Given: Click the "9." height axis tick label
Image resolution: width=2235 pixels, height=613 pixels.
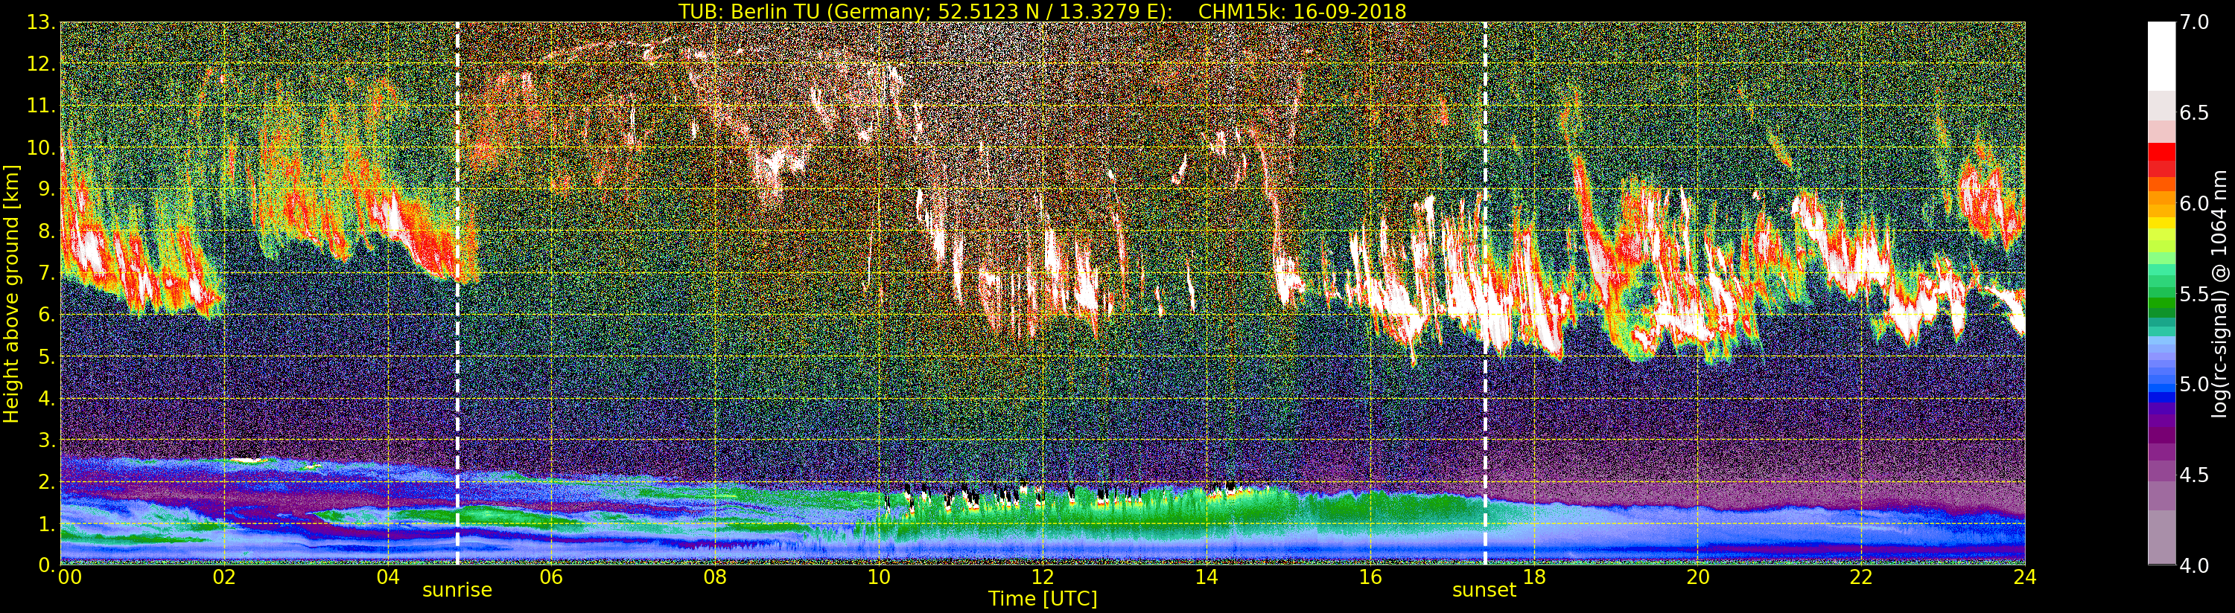Looking at the screenshot, I should pyautogui.click(x=46, y=189).
